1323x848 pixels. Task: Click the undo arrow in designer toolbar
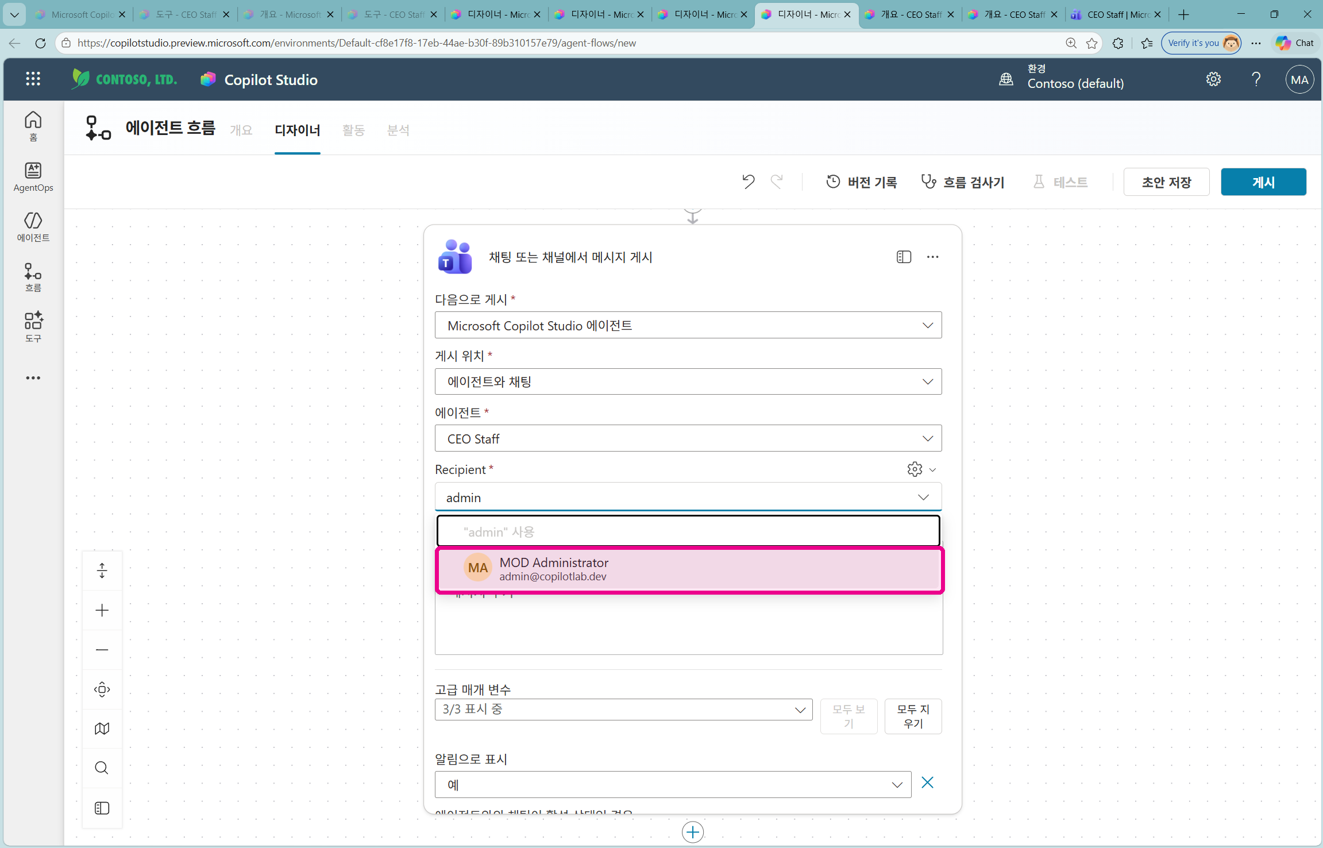tap(748, 182)
